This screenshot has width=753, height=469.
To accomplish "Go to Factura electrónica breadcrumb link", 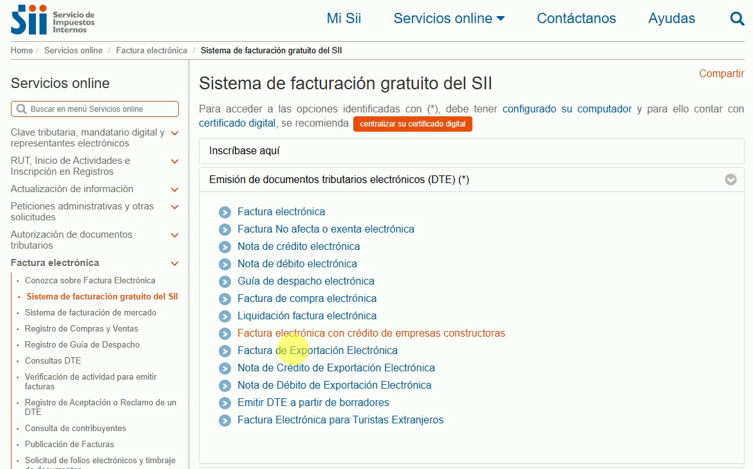I will click(151, 50).
